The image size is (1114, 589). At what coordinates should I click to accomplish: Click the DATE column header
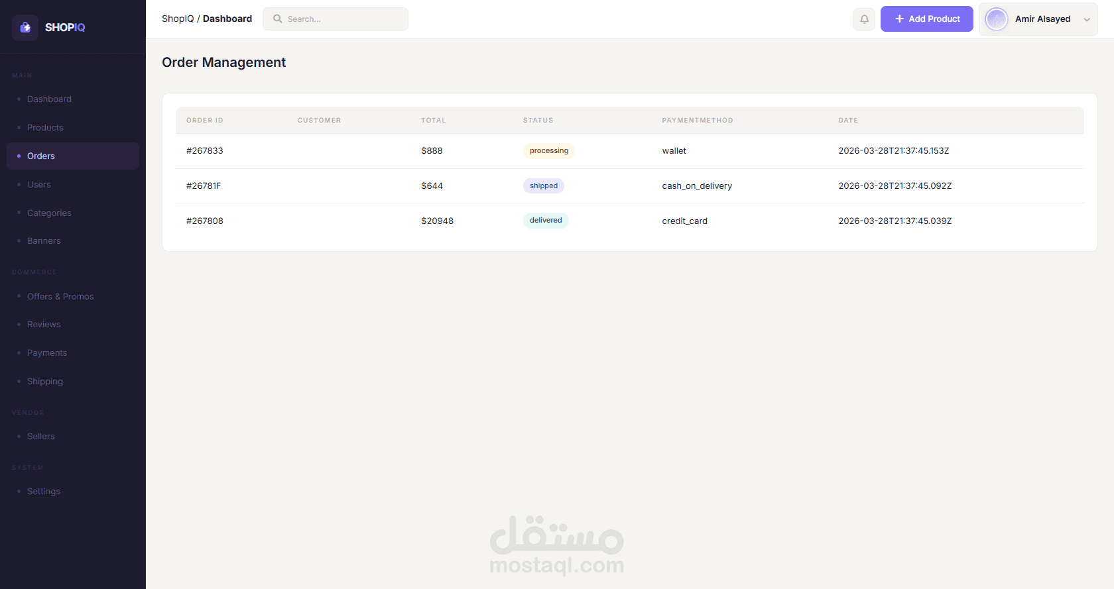(848, 121)
